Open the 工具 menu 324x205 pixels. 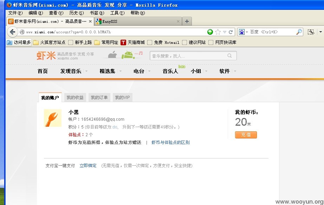click(117, 13)
